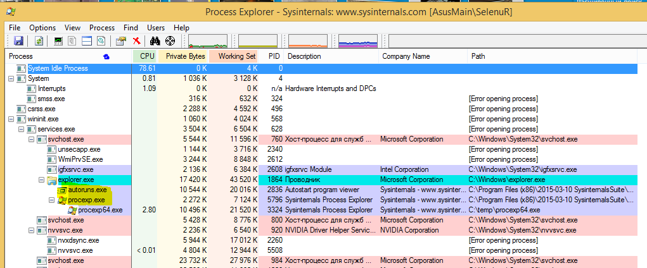Viewport: 647px width, 268px height.
Task: Click the crosshair Find Window's Process icon
Action: click(x=170, y=41)
